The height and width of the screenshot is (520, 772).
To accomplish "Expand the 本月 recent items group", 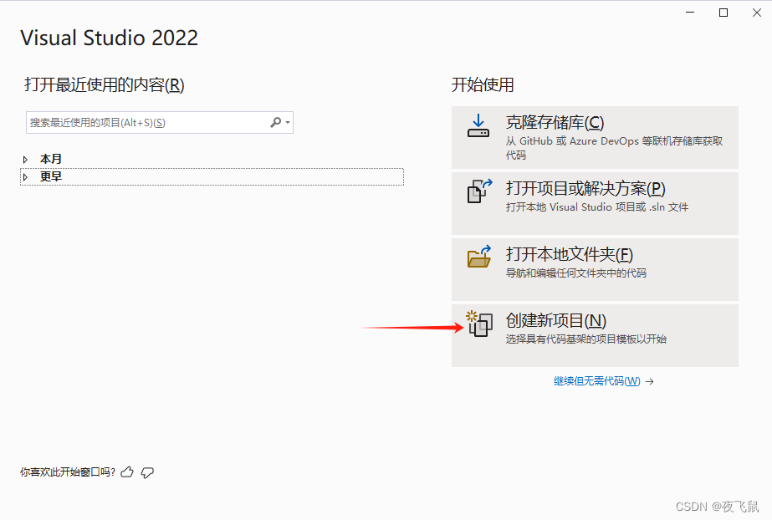I will click(25, 160).
